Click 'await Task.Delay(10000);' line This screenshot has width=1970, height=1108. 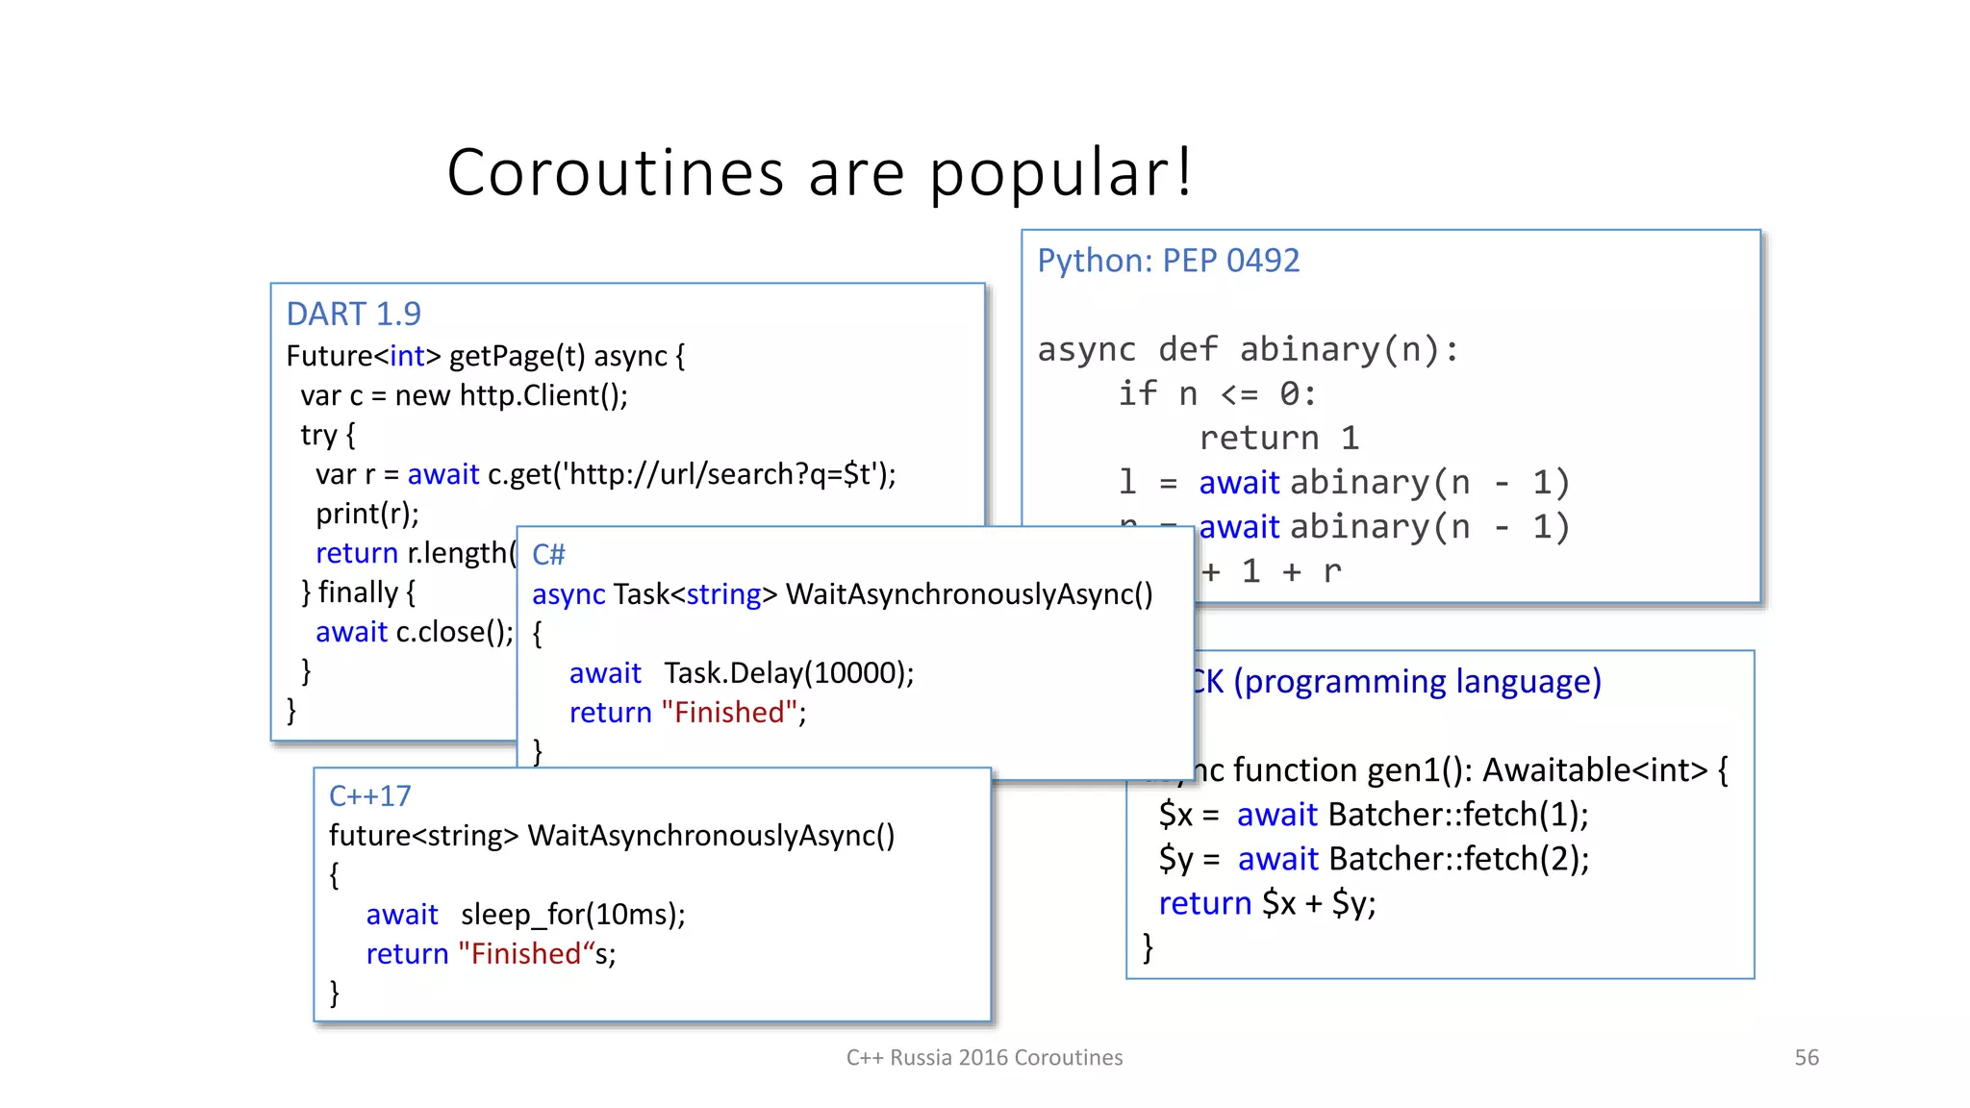742,673
